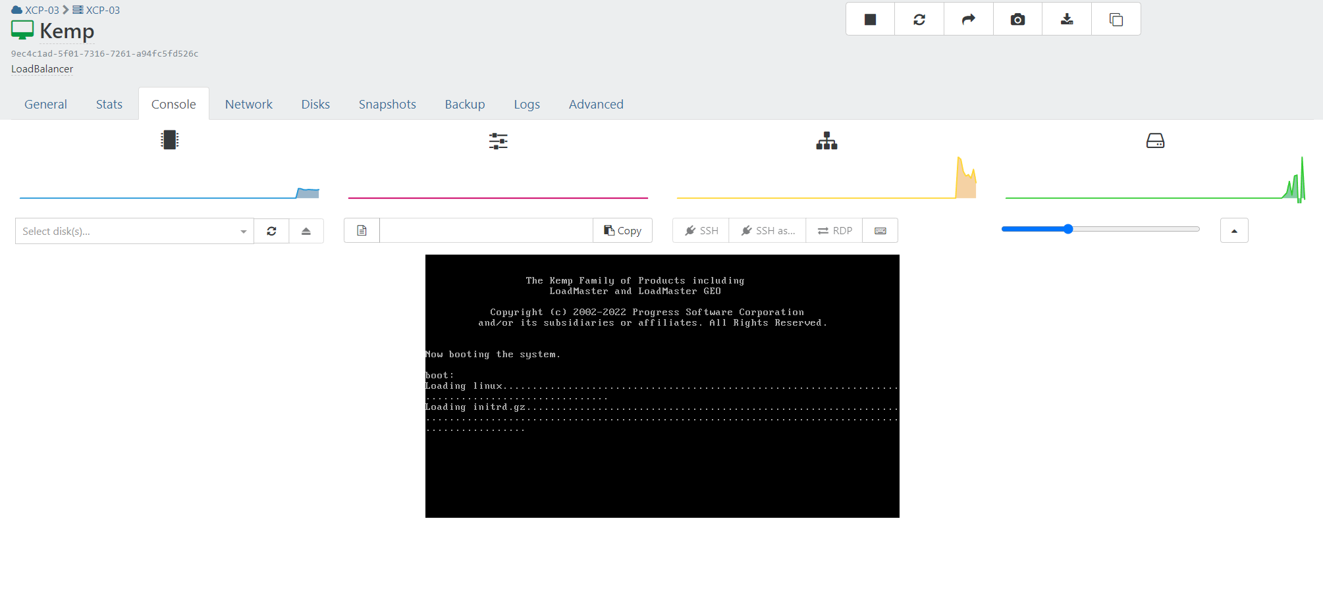Click the network topology stats icon
The height and width of the screenshot is (602, 1323).
pos(826,141)
